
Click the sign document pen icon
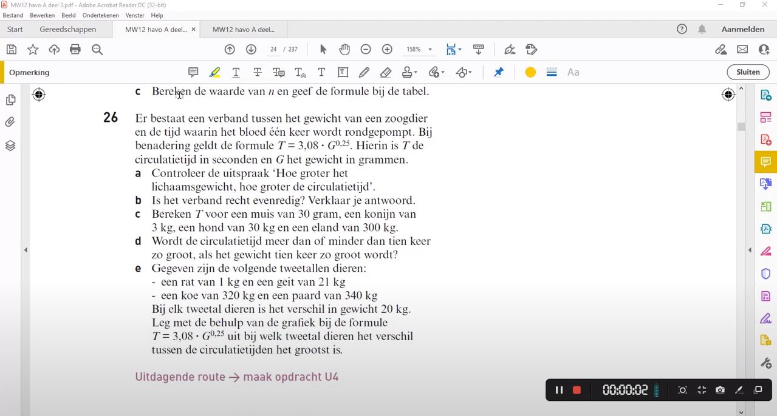(510, 50)
